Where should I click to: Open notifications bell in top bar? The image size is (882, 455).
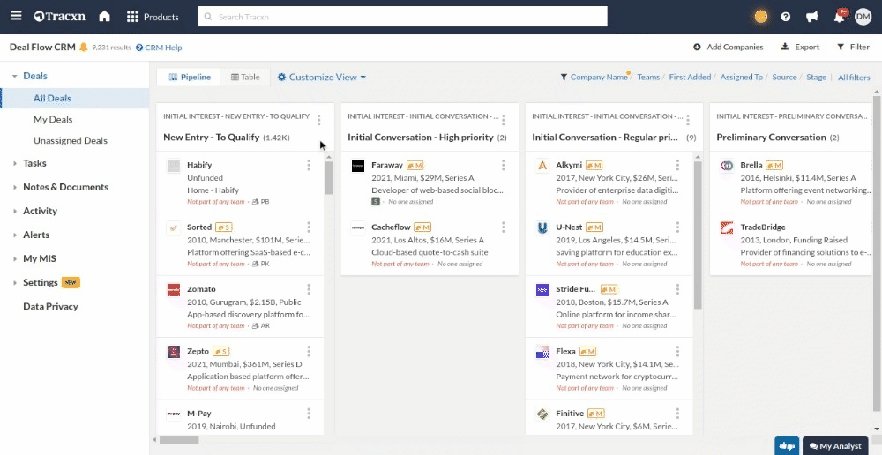point(839,17)
